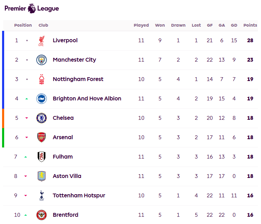Open the Tottenham Hotspur club link
261x224 pixels.
(79, 196)
